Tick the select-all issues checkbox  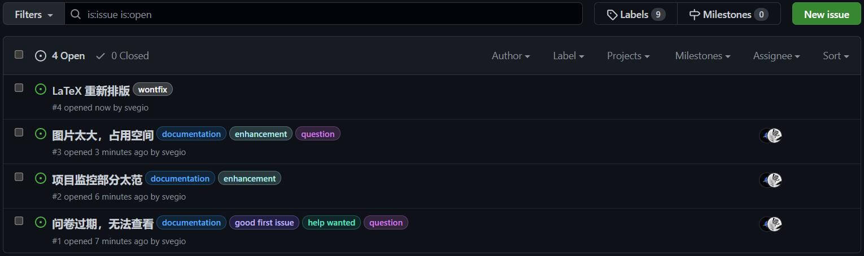click(x=19, y=55)
